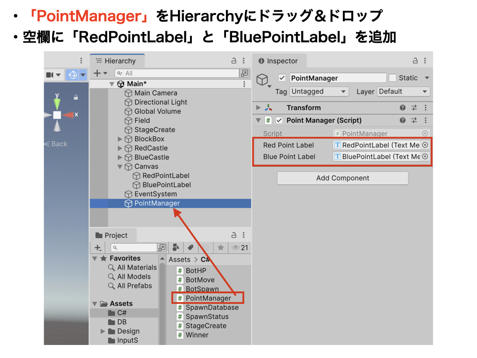The image size is (477, 358).
Task: Toggle the Inspector panel lock icon
Action: pyautogui.click(x=415, y=61)
